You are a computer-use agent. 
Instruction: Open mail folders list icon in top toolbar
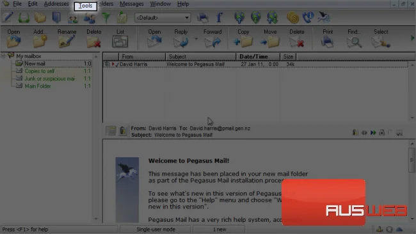40,18
